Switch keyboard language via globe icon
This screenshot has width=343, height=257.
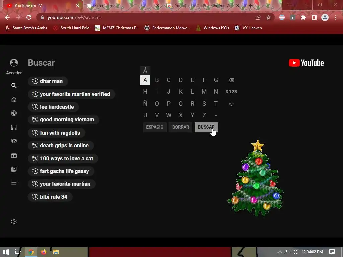(x=231, y=104)
